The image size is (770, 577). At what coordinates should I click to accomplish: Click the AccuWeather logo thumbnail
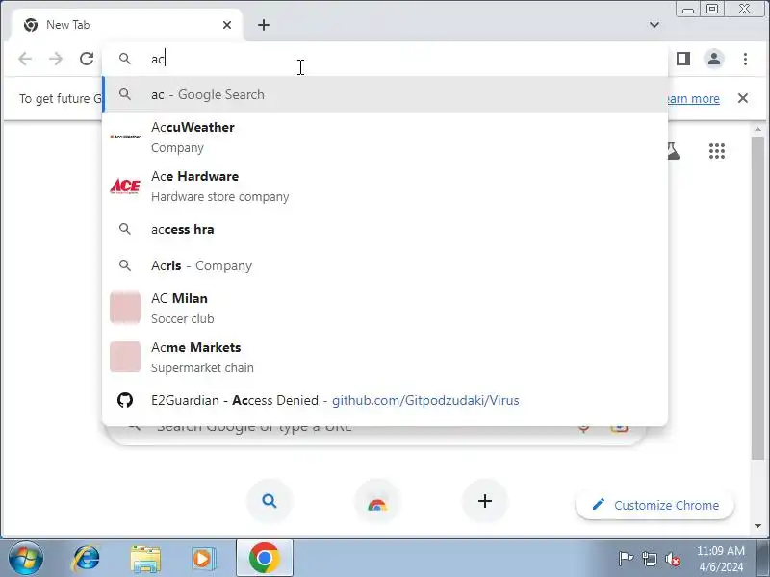coord(125,137)
